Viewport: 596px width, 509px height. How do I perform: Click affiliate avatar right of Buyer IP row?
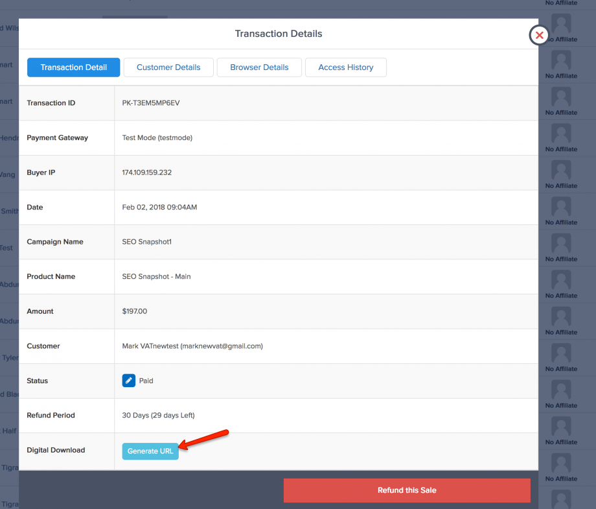tap(561, 171)
